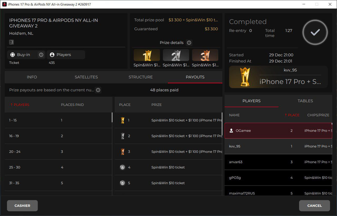This screenshot has width=337, height=216.
Task: Click the PLACES PAID column header
Action: click(x=72, y=105)
